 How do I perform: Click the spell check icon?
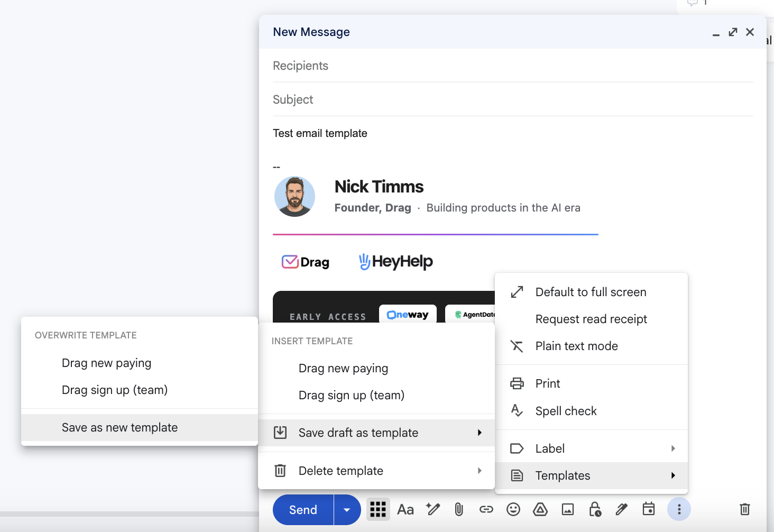point(517,411)
